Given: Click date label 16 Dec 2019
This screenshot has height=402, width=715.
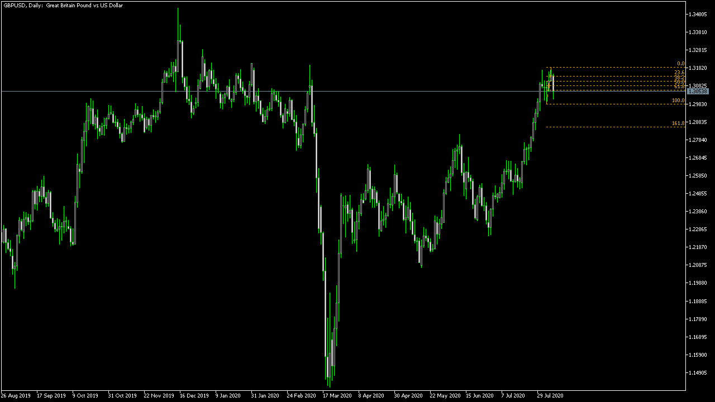Looking at the screenshot, I should (194, 395).
